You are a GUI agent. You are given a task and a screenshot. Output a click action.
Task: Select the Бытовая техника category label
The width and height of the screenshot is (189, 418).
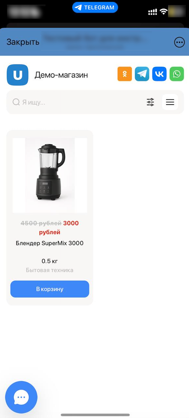(x=50, y=270)
